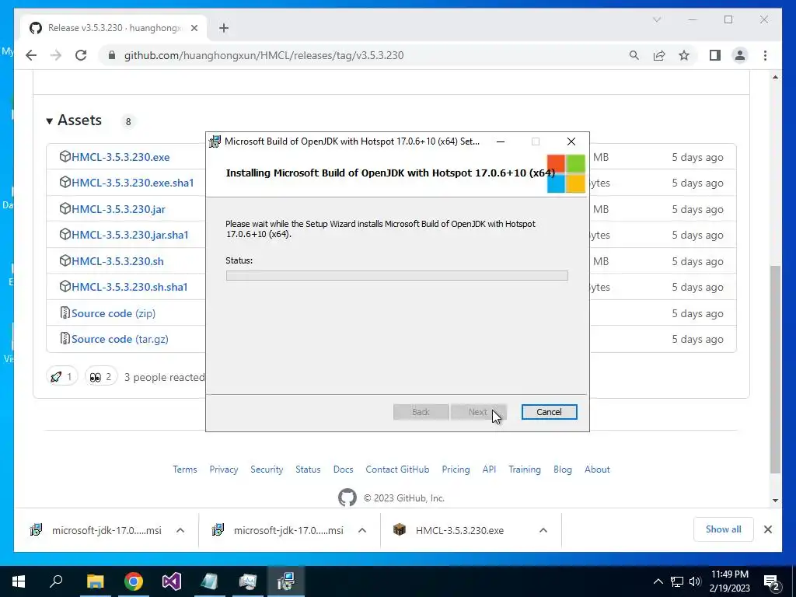Download HMCL-3.5.3.230.exe asset
The width and height of the screenshot is (796, 597).
point(120,157)
